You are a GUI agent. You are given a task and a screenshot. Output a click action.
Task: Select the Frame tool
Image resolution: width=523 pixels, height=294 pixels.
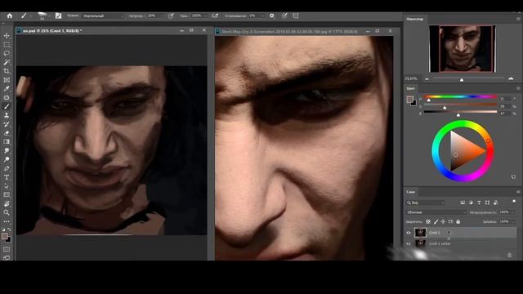coord(7,80)
